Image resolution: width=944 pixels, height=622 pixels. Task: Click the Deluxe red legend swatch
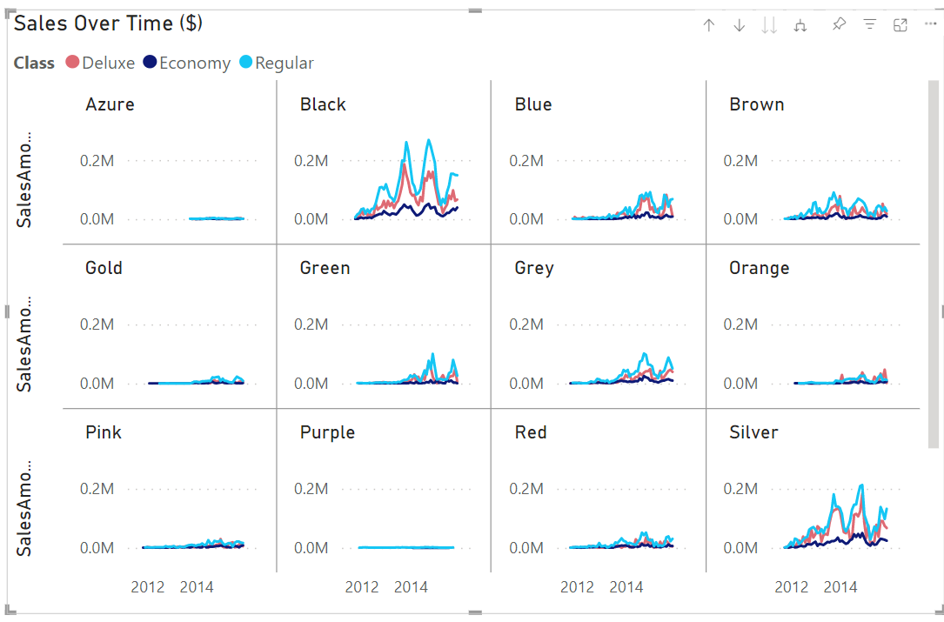point(72,62)
